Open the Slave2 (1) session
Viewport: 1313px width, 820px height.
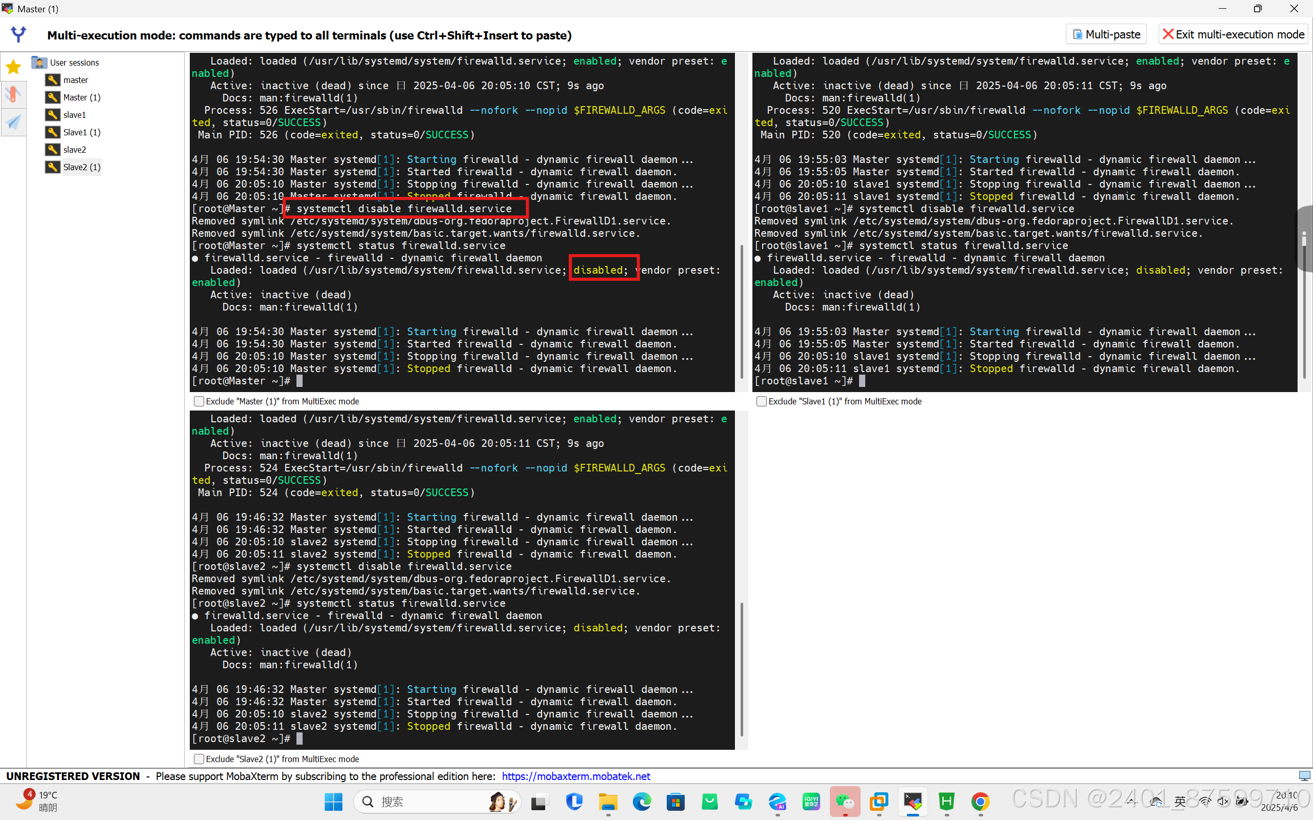(73, 167)
